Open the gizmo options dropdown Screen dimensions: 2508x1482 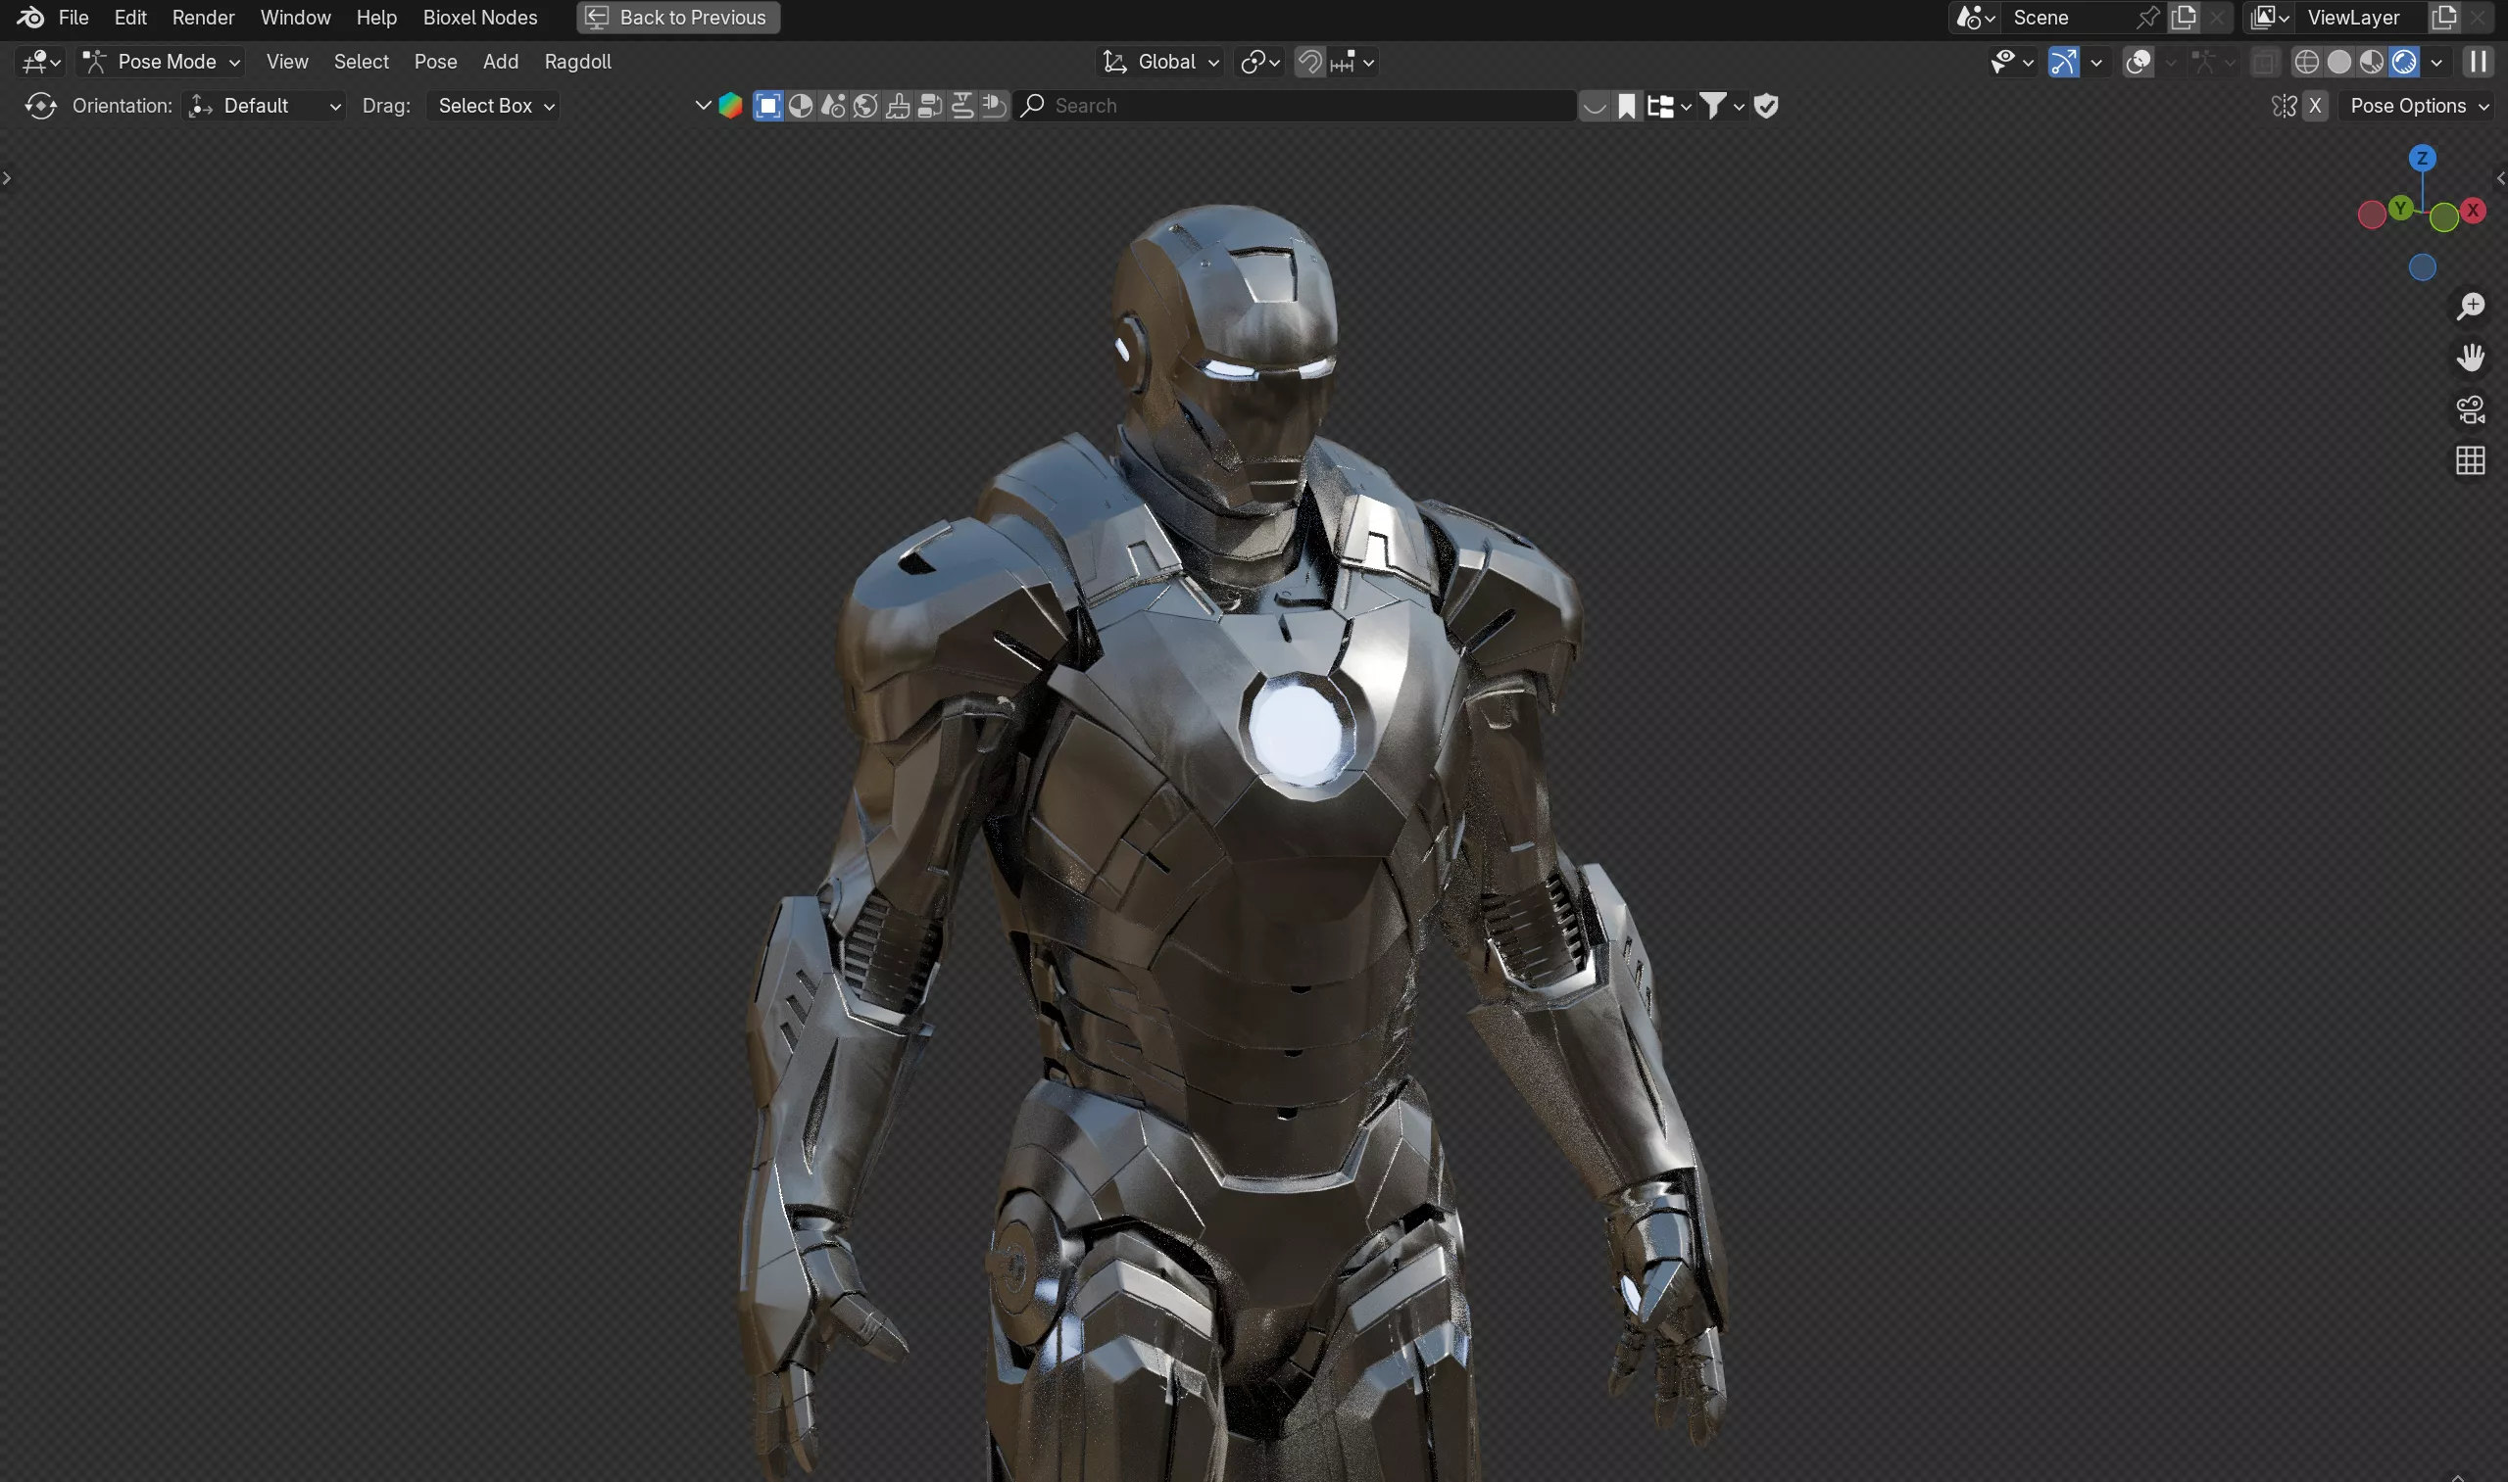(2096, 62)
